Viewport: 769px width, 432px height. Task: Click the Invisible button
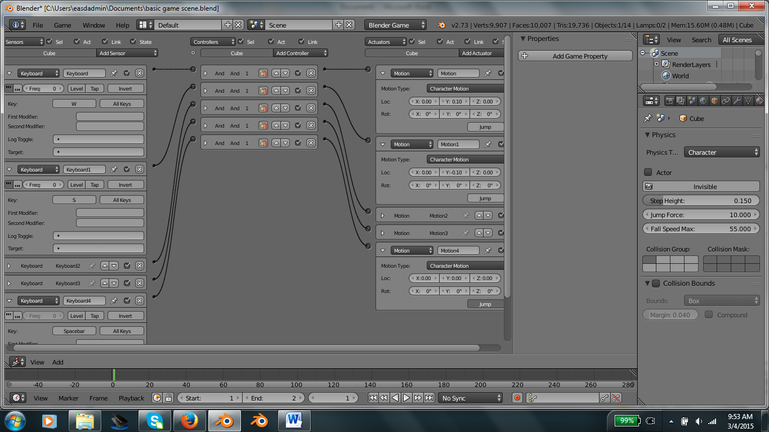[x=701, y=186]
